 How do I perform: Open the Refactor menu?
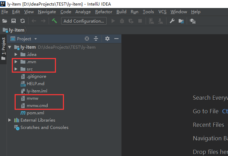tap(104, 12)
